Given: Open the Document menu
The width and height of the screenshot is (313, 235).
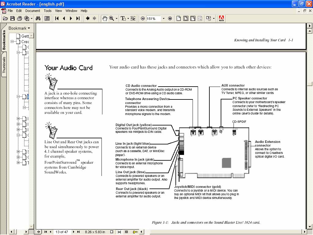Looking at the screenshot, I should 32,11.
